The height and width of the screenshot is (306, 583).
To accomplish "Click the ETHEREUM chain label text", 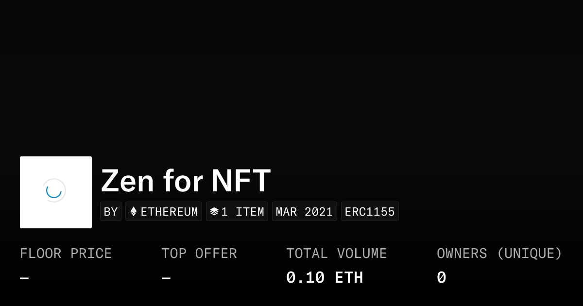I will coord(169,212).
